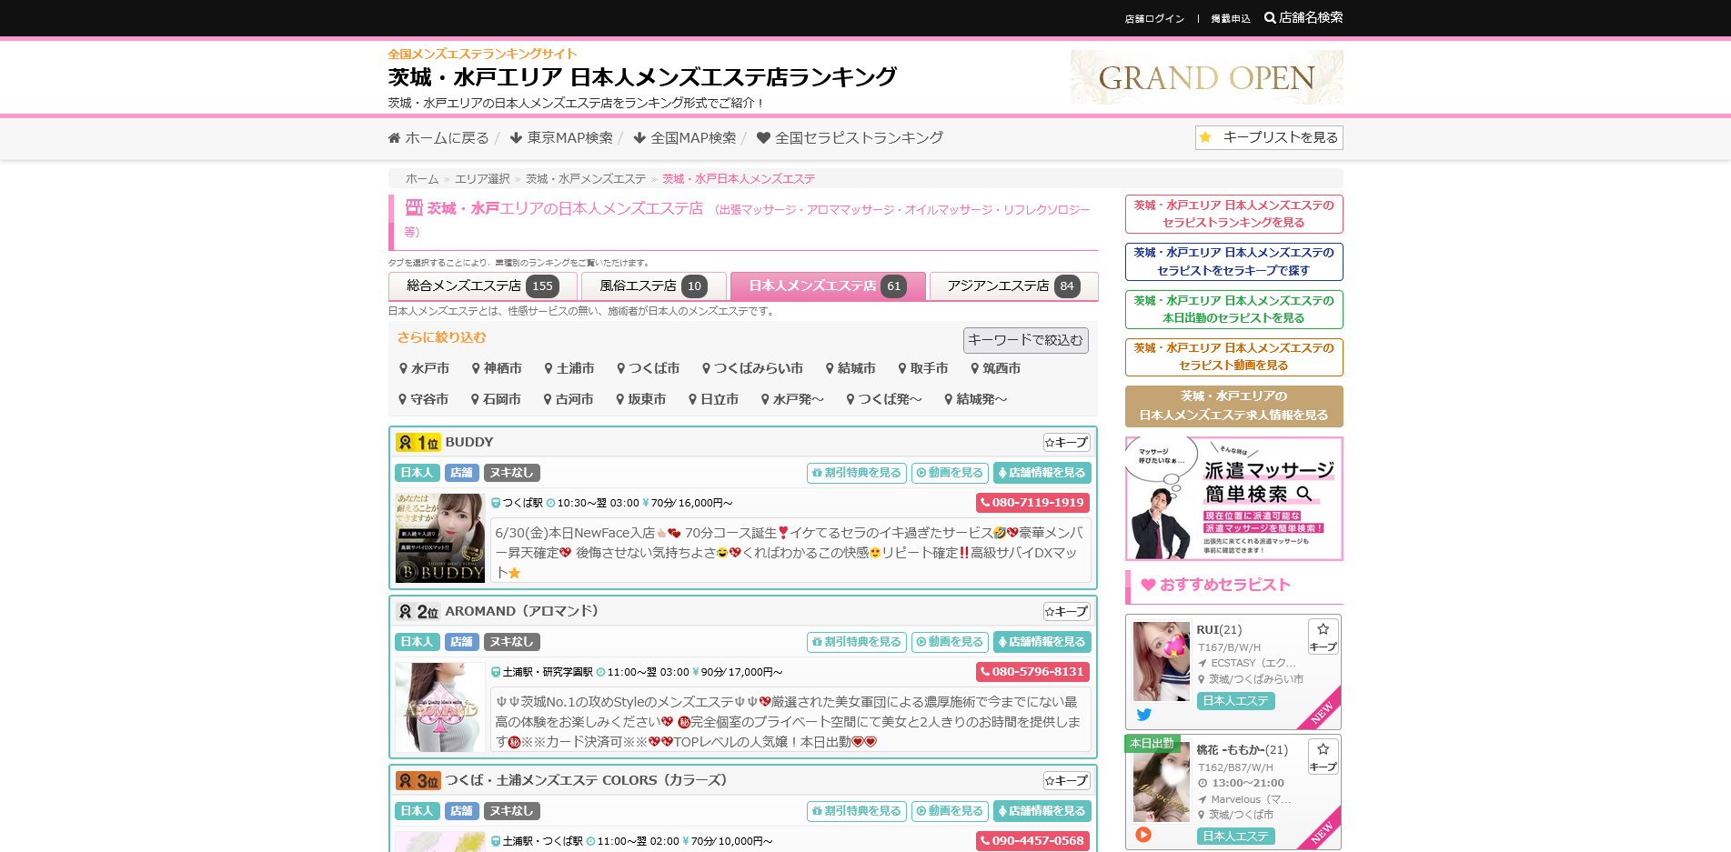This screenshot has width=1731, height=852.
Task: View 割引特典を見る for BUDDY
Action: (x=857, y=473)
